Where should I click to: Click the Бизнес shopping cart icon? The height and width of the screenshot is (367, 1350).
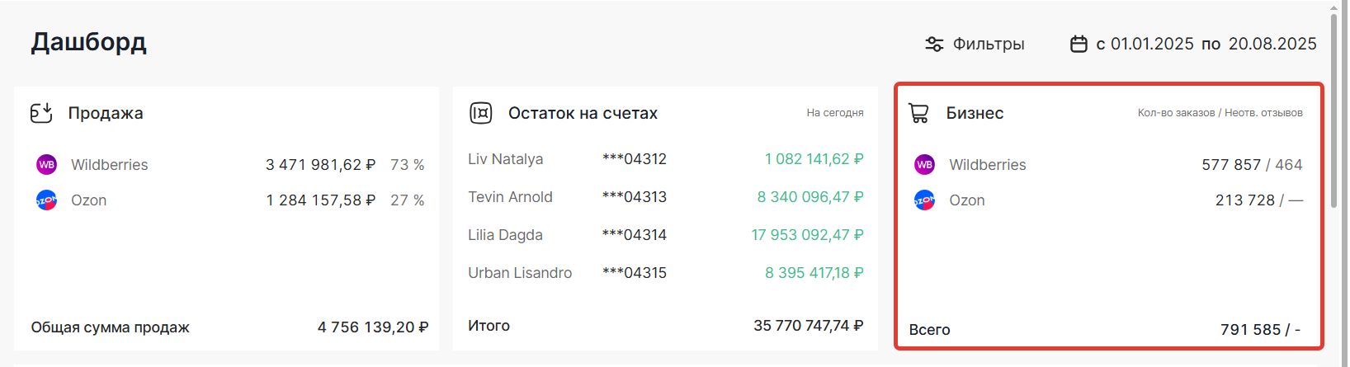point(918,113)
